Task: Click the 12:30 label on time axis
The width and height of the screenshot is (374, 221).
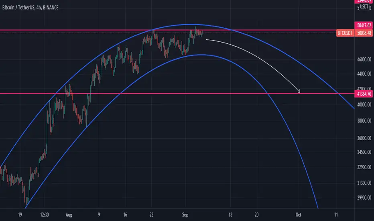Action: coord(45,215)
